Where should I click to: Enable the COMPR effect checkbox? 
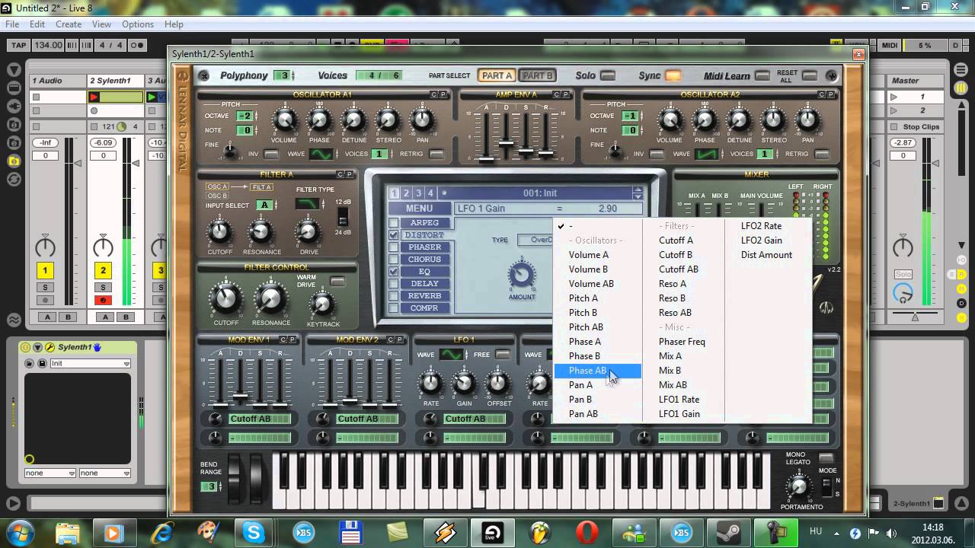click(x=393, y=308)
